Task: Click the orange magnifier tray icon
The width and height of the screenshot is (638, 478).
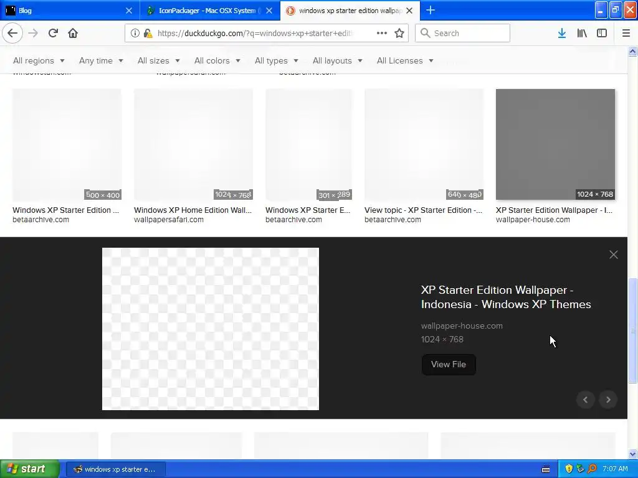Action: pyautogui.click(x=593, y=469)
